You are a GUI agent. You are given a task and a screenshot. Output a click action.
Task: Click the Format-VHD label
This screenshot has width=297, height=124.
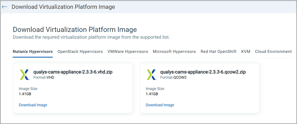[44, 77]
